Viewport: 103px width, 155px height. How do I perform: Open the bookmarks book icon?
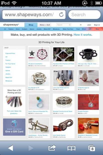pos(71,148)
